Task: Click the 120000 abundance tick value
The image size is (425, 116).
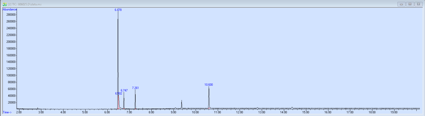Action: click(x=10, y=69)
